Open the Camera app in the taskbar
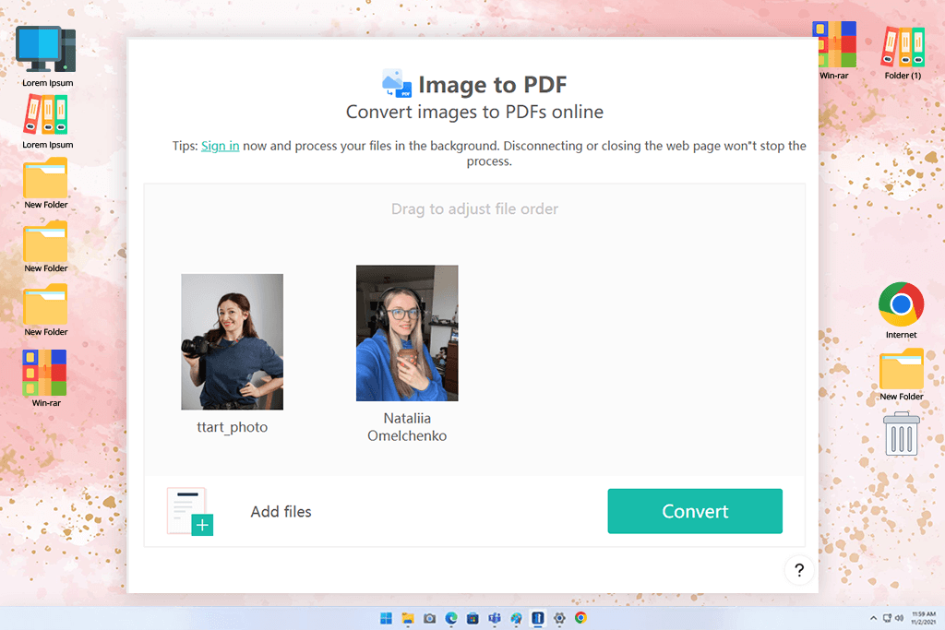The image size is (945, 630). (x=430, y=618)
